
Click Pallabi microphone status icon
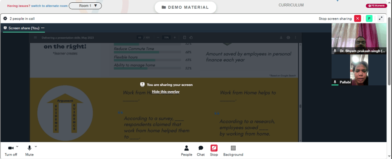click(x=335, y=82)
